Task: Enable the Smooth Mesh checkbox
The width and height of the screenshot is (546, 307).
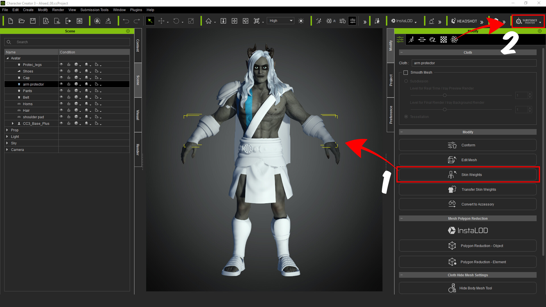Action: (x=406, y=72)
